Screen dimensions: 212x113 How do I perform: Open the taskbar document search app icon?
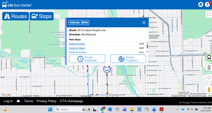coord(139,109)
